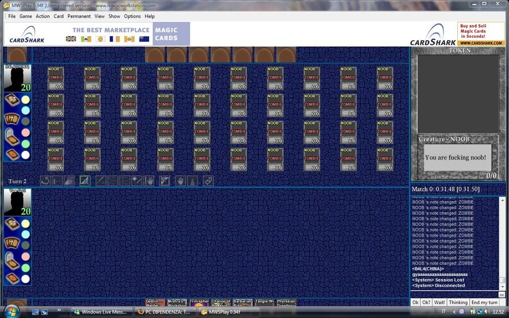Open Windows Live Messenger in the taskbar
The image size is (509, 318).
click(102, 312)
